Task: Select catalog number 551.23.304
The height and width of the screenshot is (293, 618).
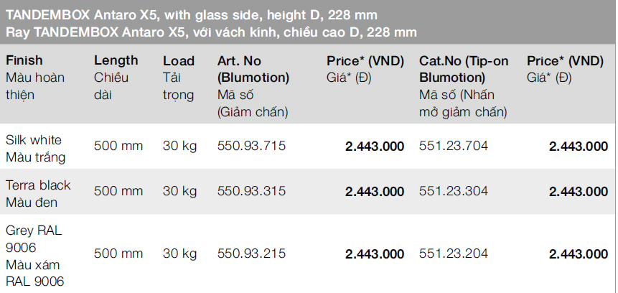Action: (x=454, y=191)
